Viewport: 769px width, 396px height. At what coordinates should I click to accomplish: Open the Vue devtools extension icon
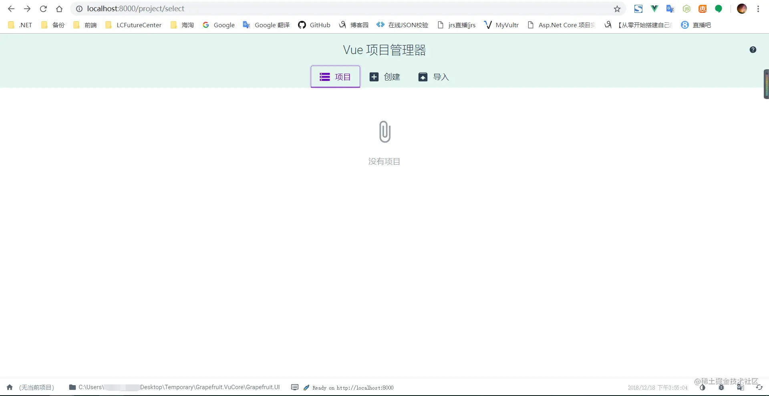[x=654, y=8]
